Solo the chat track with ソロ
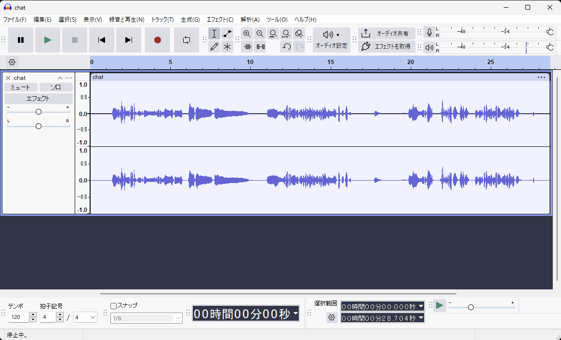The height and width of the screenshot is (340, 561). 56,87
